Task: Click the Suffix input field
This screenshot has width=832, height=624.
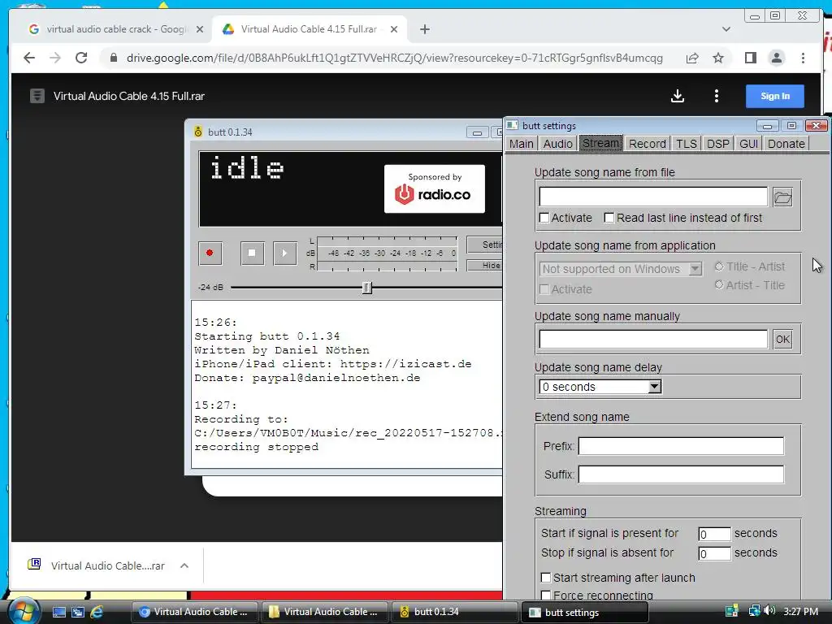Action: (681, 474)
